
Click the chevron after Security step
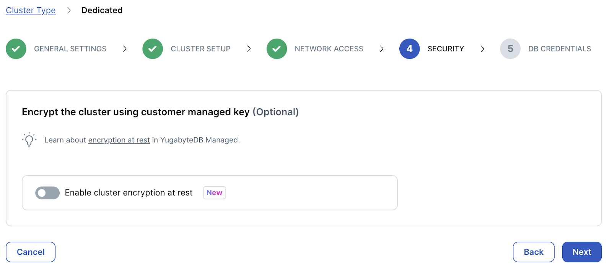tap(482, 49)
